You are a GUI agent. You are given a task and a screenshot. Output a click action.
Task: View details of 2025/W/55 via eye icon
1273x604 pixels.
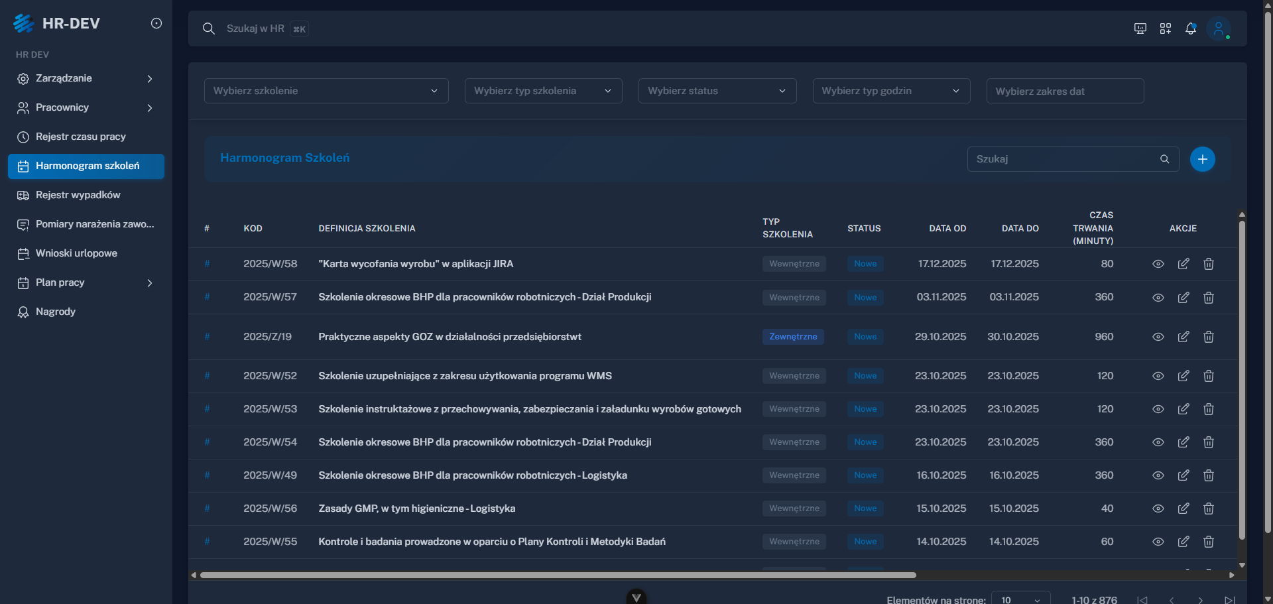click(x=1158, y=542)
